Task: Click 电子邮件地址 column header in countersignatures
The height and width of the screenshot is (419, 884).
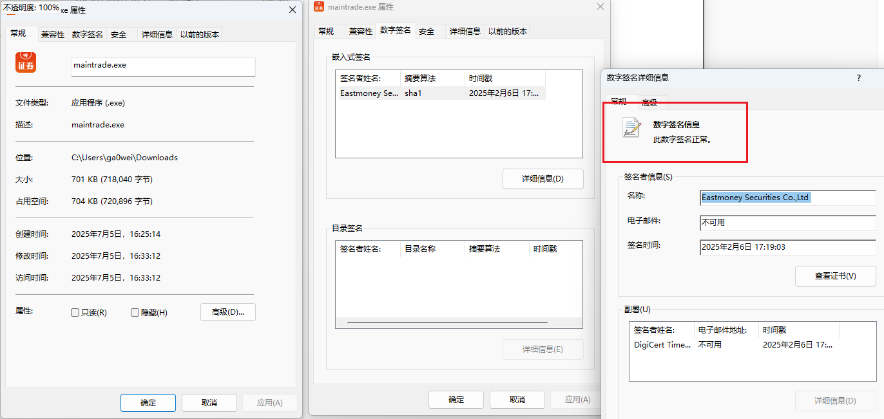Action: 726,330
